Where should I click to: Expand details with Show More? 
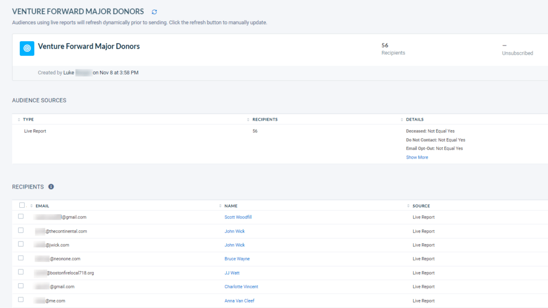click(x=417, y=157)
